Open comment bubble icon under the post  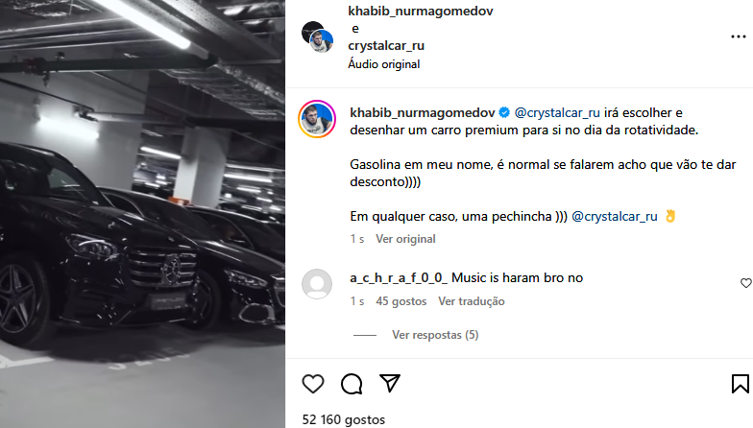tap(352, 384)
